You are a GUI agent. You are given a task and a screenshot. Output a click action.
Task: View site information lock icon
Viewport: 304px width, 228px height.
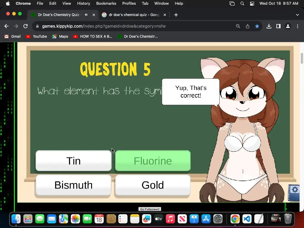click(37, 26)
